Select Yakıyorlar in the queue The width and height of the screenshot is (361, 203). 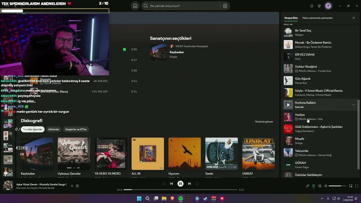[x=319, y=153]
